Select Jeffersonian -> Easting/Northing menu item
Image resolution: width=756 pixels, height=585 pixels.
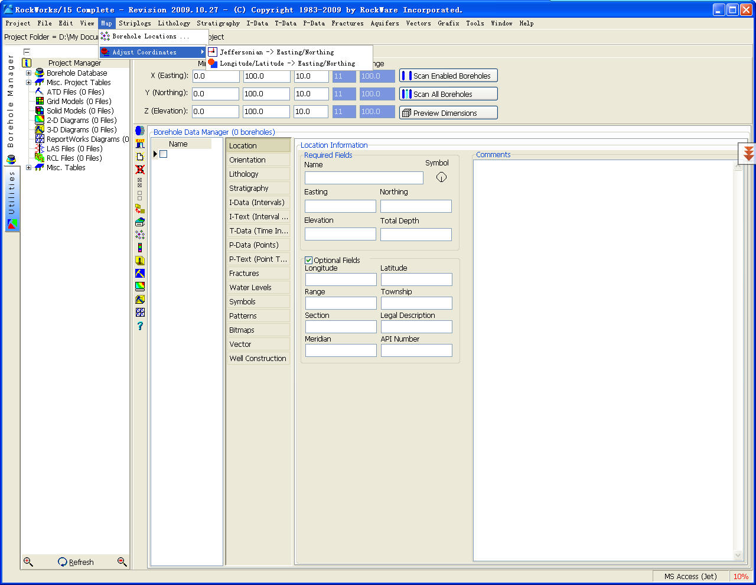click(289, 52)
